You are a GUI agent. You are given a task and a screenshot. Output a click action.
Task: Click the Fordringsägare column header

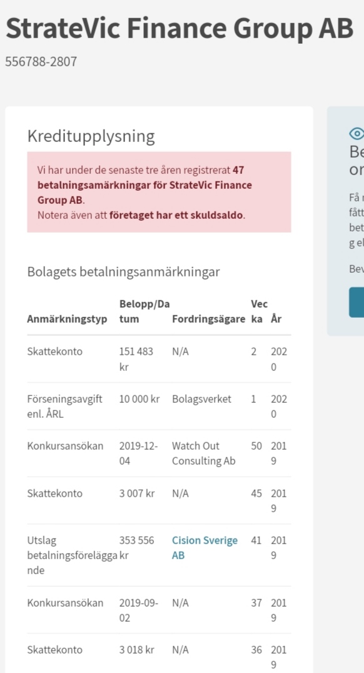click(x=209, y=319)
